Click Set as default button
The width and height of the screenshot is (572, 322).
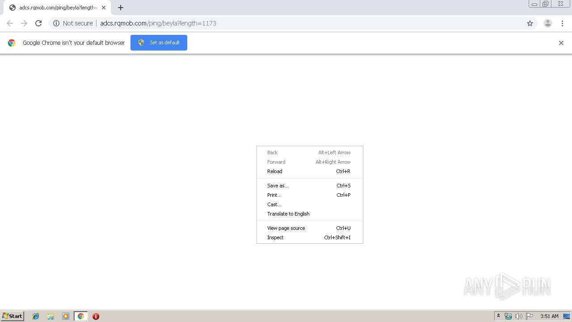tap(159, 42)
